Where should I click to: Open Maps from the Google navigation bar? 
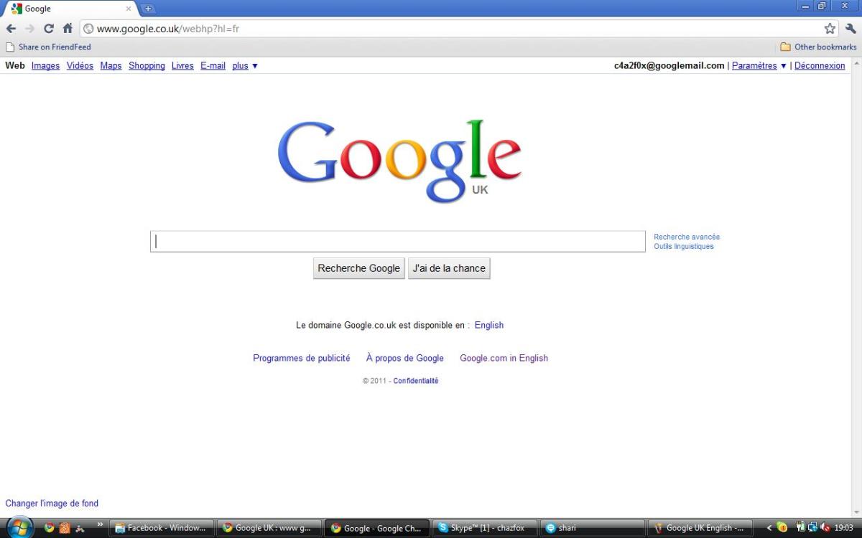tap(110, 65)
